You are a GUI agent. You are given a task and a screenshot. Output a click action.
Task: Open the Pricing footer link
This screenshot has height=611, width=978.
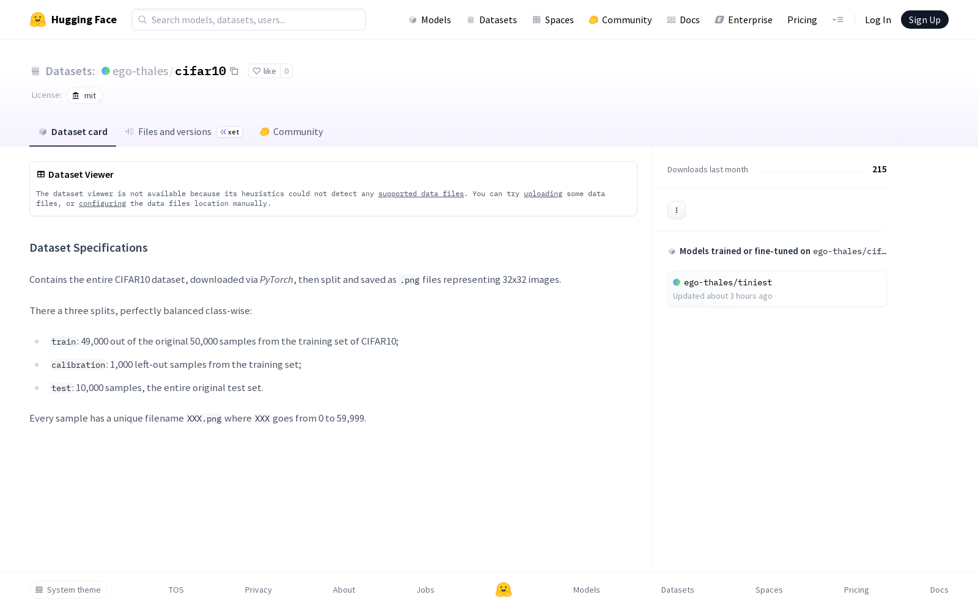(x=856, y=590)
